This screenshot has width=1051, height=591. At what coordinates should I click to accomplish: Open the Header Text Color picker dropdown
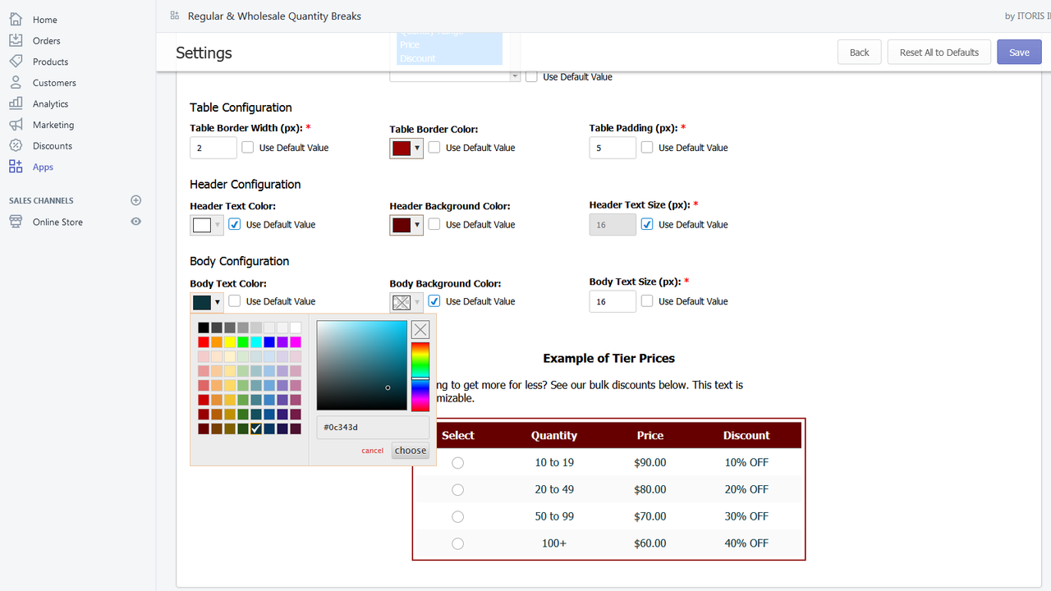point(207,225)
